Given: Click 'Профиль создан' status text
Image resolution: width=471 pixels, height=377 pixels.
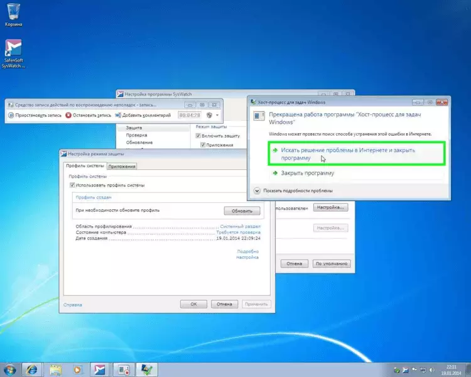Looking at the screenshot, I should (x=94, y=197).
